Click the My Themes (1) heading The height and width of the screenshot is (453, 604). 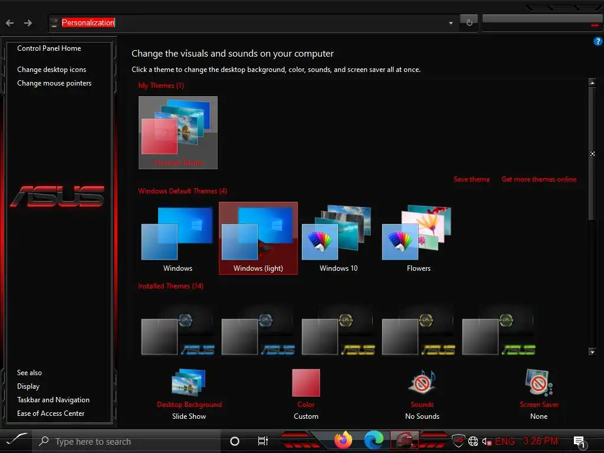point(161,86)
